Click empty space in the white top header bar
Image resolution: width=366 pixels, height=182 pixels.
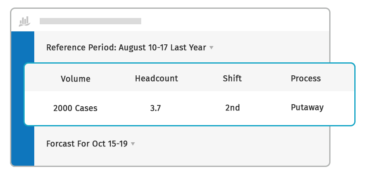pos(234,21)
